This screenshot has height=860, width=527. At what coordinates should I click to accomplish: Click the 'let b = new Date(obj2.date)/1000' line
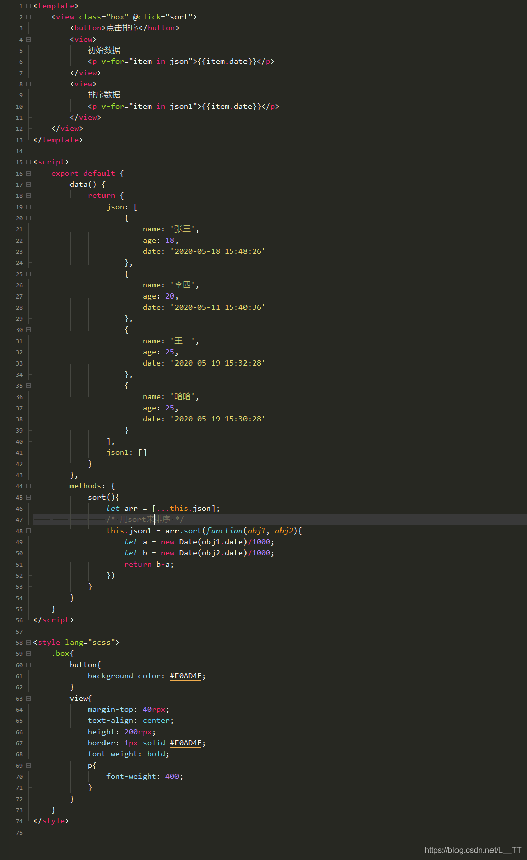coord(199,553)
